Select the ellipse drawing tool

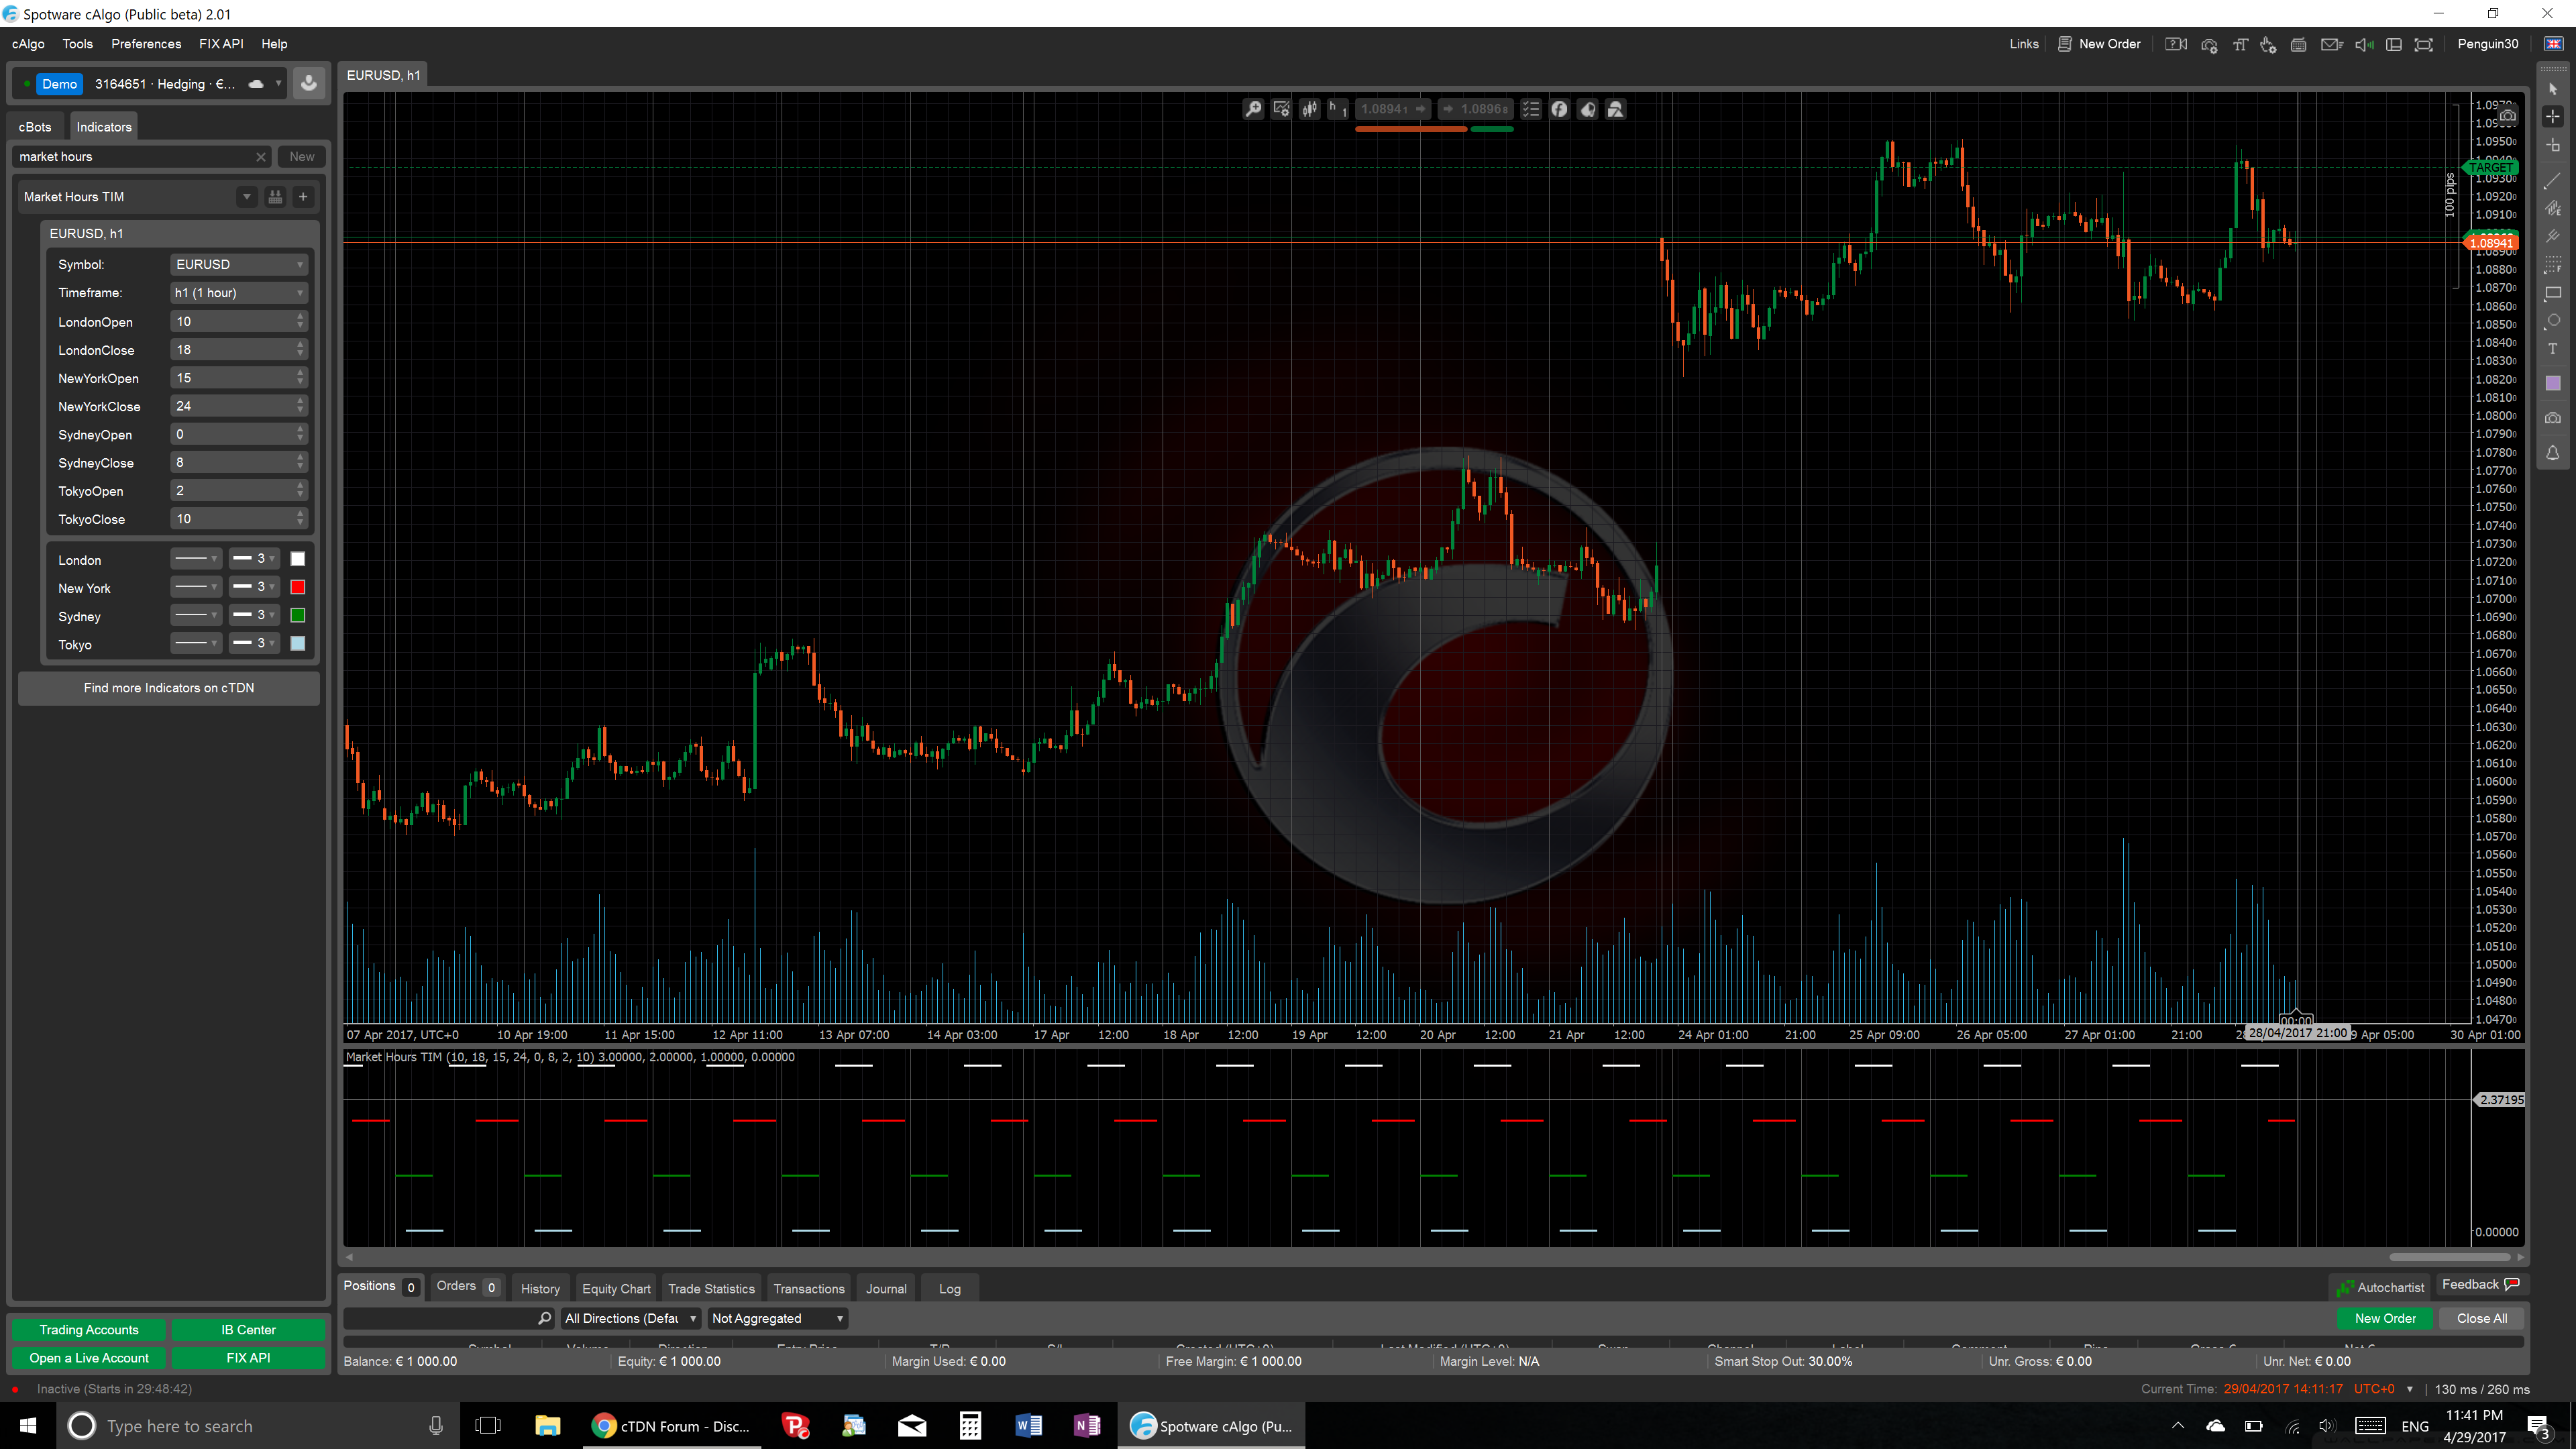(x=2553, y=321)
